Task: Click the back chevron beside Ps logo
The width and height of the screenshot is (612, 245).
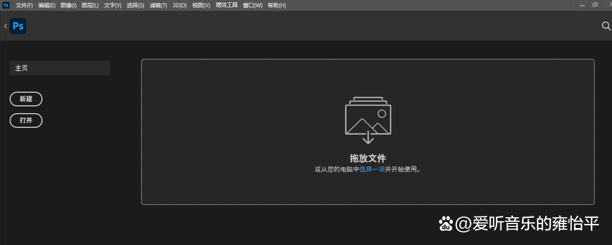Action: (x=6, y=26)
